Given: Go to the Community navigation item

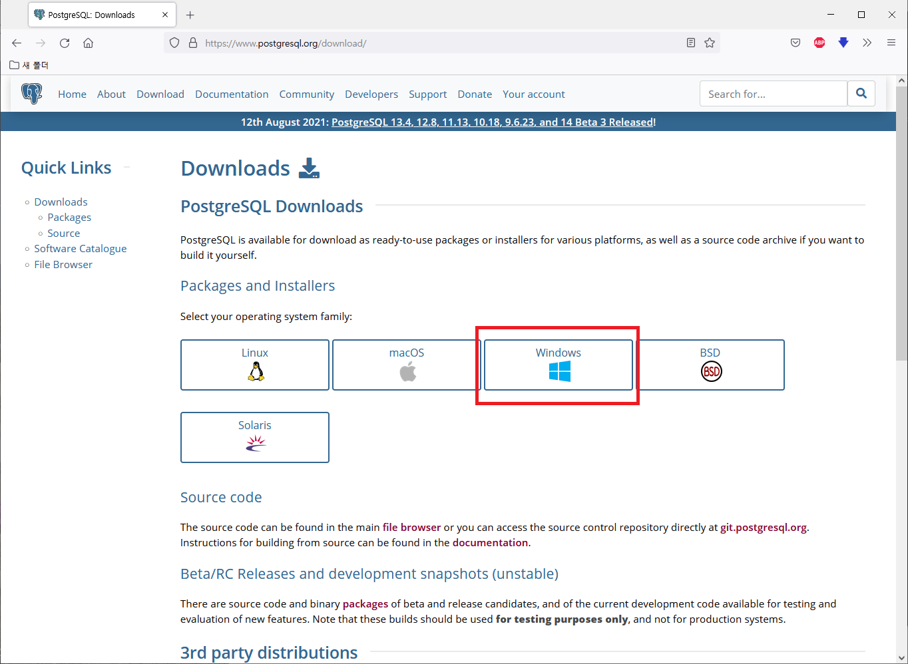Looking at the screenshot, I should (x=307, y=94).
